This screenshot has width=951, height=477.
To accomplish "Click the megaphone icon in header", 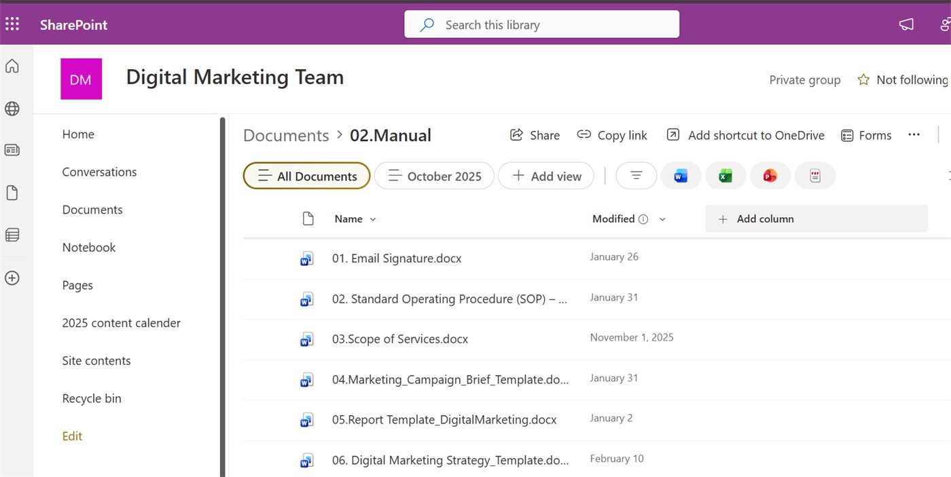I will pyautogui.click(x=906, y=25).
